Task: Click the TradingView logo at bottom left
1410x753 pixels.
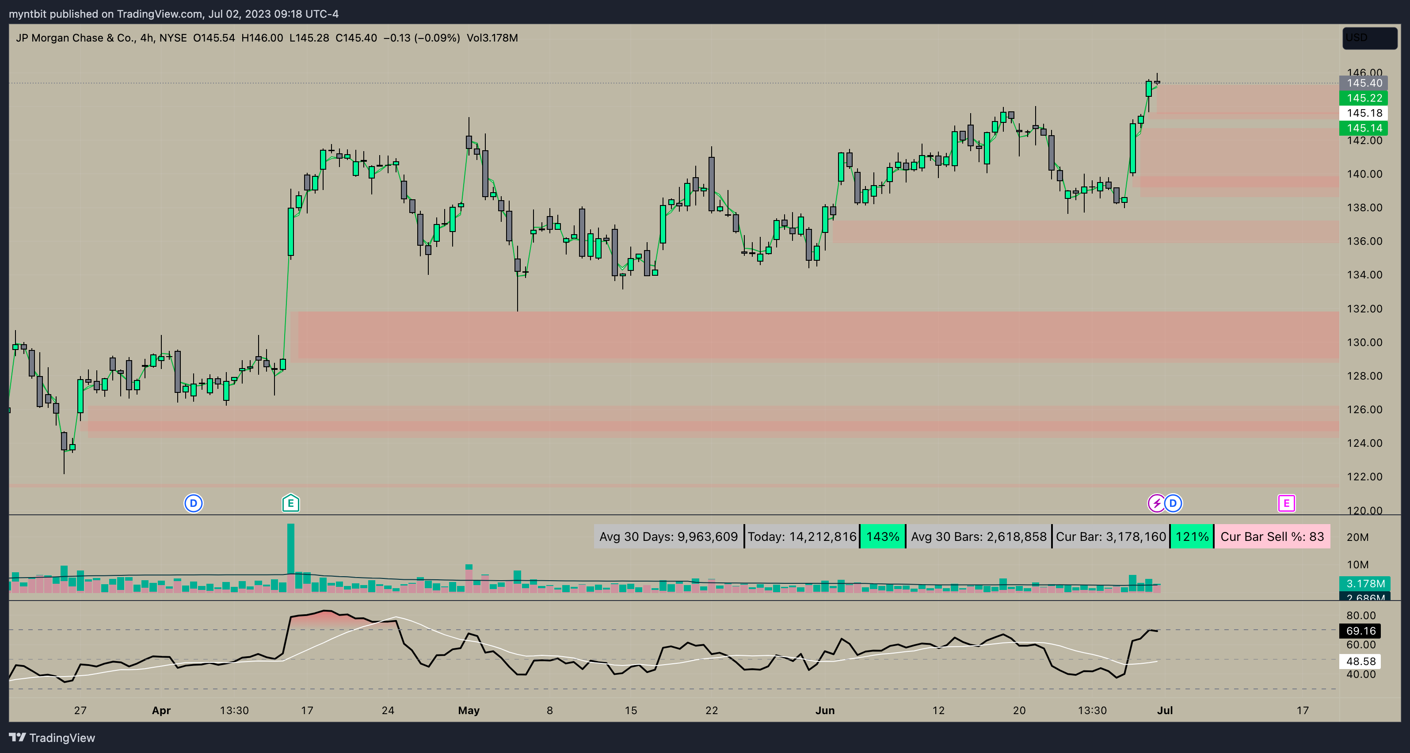Action: (52, 738)
